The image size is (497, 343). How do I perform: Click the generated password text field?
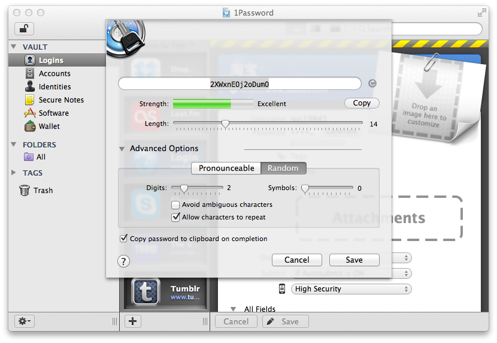[x=240, y=84]
